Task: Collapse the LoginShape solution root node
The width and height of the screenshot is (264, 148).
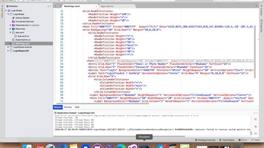Action: coord(6,11)
